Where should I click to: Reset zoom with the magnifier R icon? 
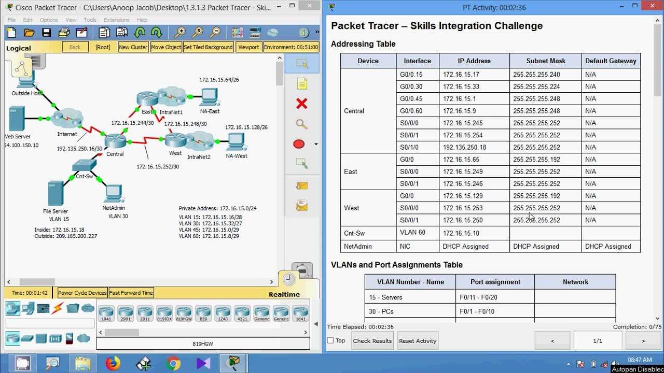[197, 33]
